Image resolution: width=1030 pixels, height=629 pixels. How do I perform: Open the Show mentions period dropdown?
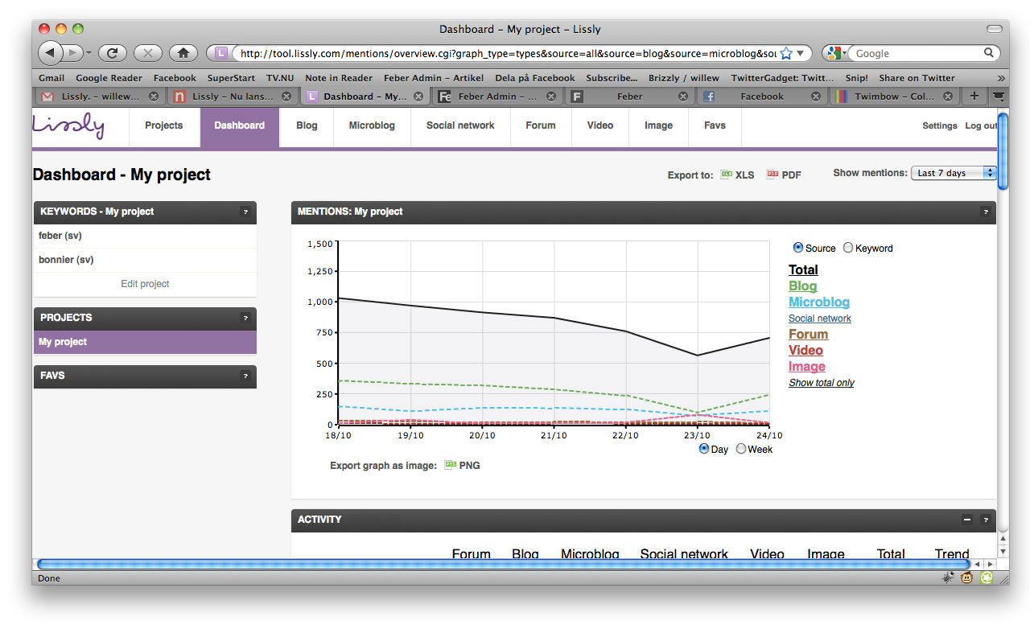[x=954, y=173]
